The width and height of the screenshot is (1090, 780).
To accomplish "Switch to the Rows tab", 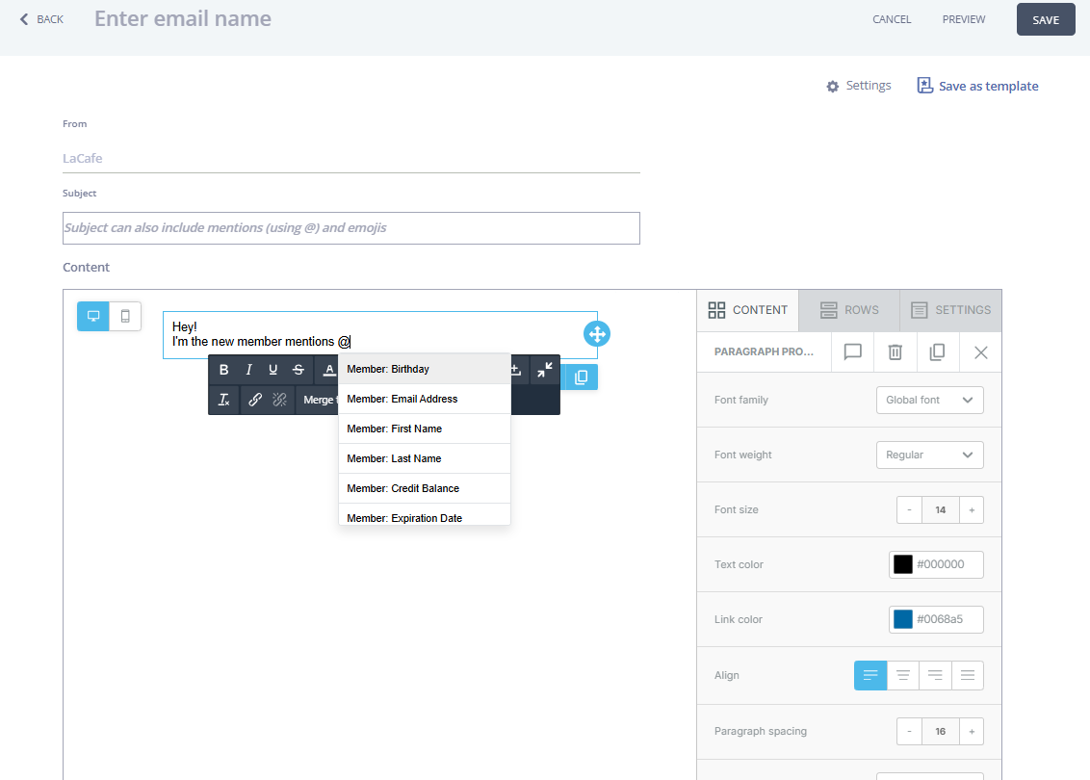I will coord(848,310).
